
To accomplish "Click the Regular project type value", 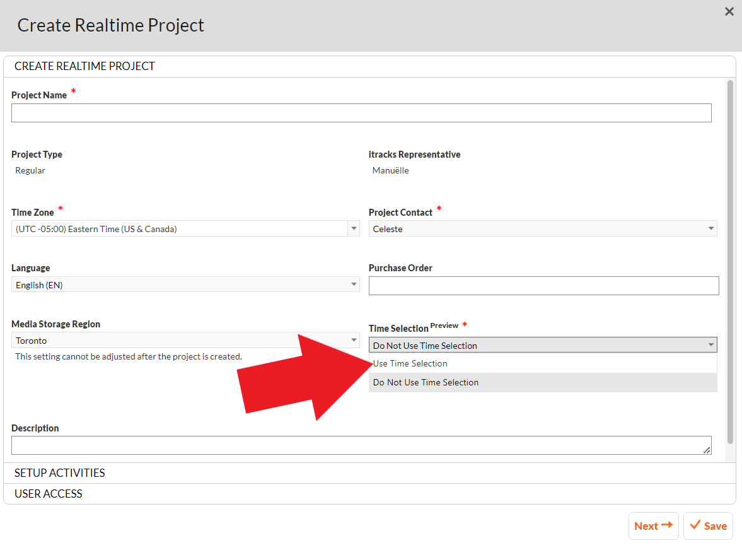I will [30, 170].
